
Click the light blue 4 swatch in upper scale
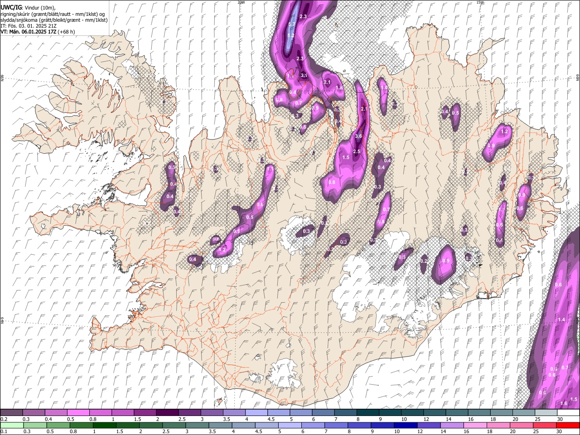tap(256, 412)
